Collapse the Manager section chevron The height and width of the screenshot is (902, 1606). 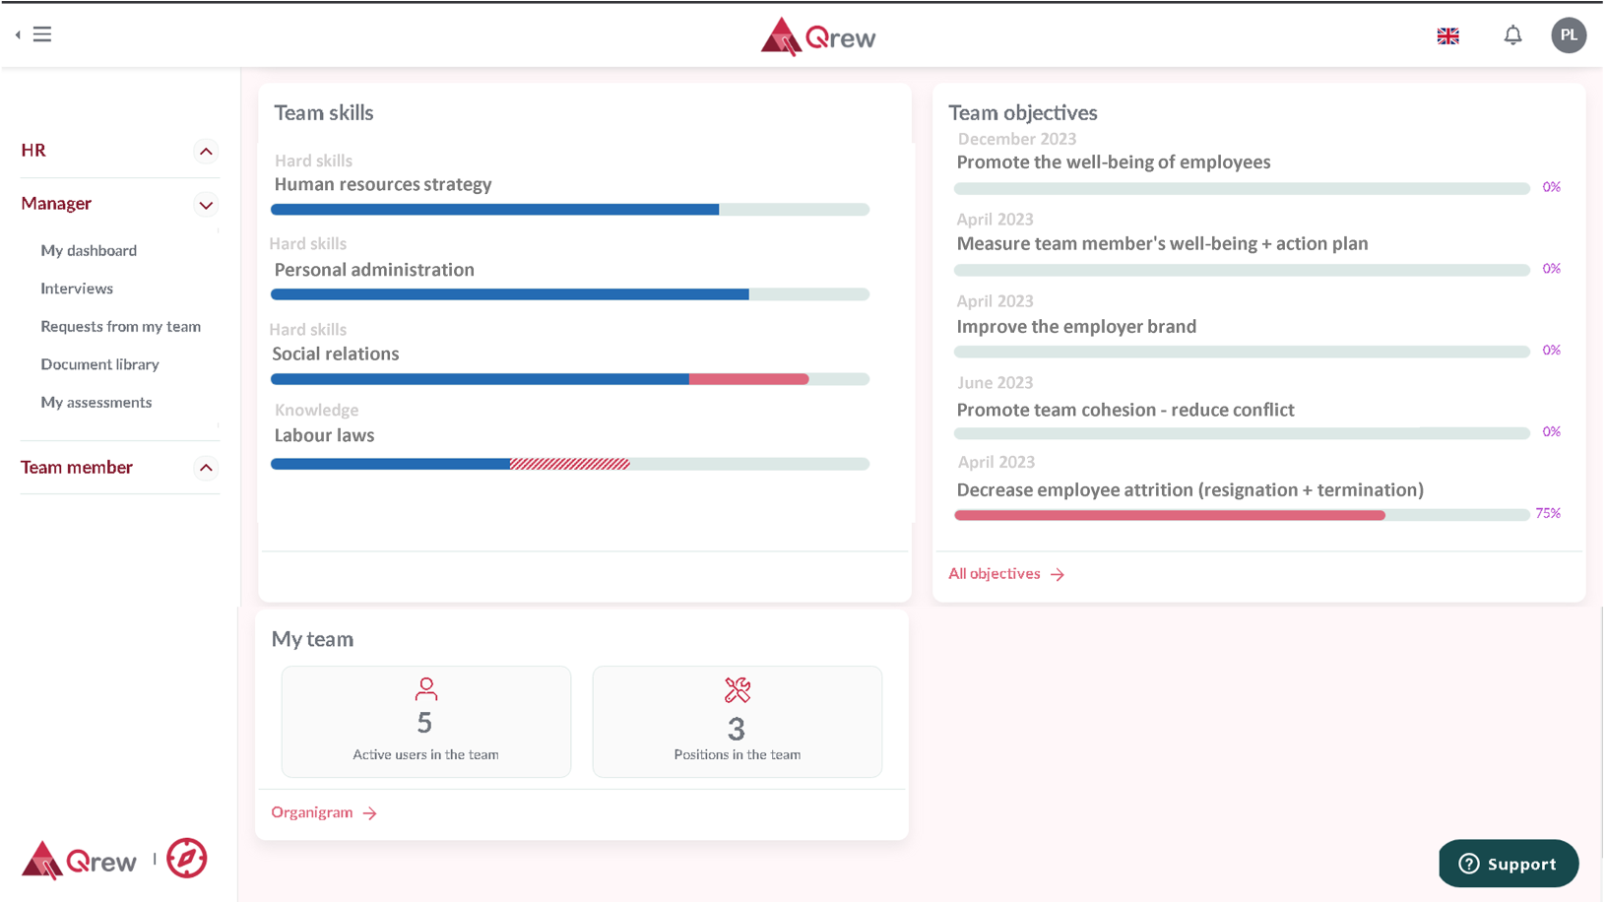(x=206, y=205)
